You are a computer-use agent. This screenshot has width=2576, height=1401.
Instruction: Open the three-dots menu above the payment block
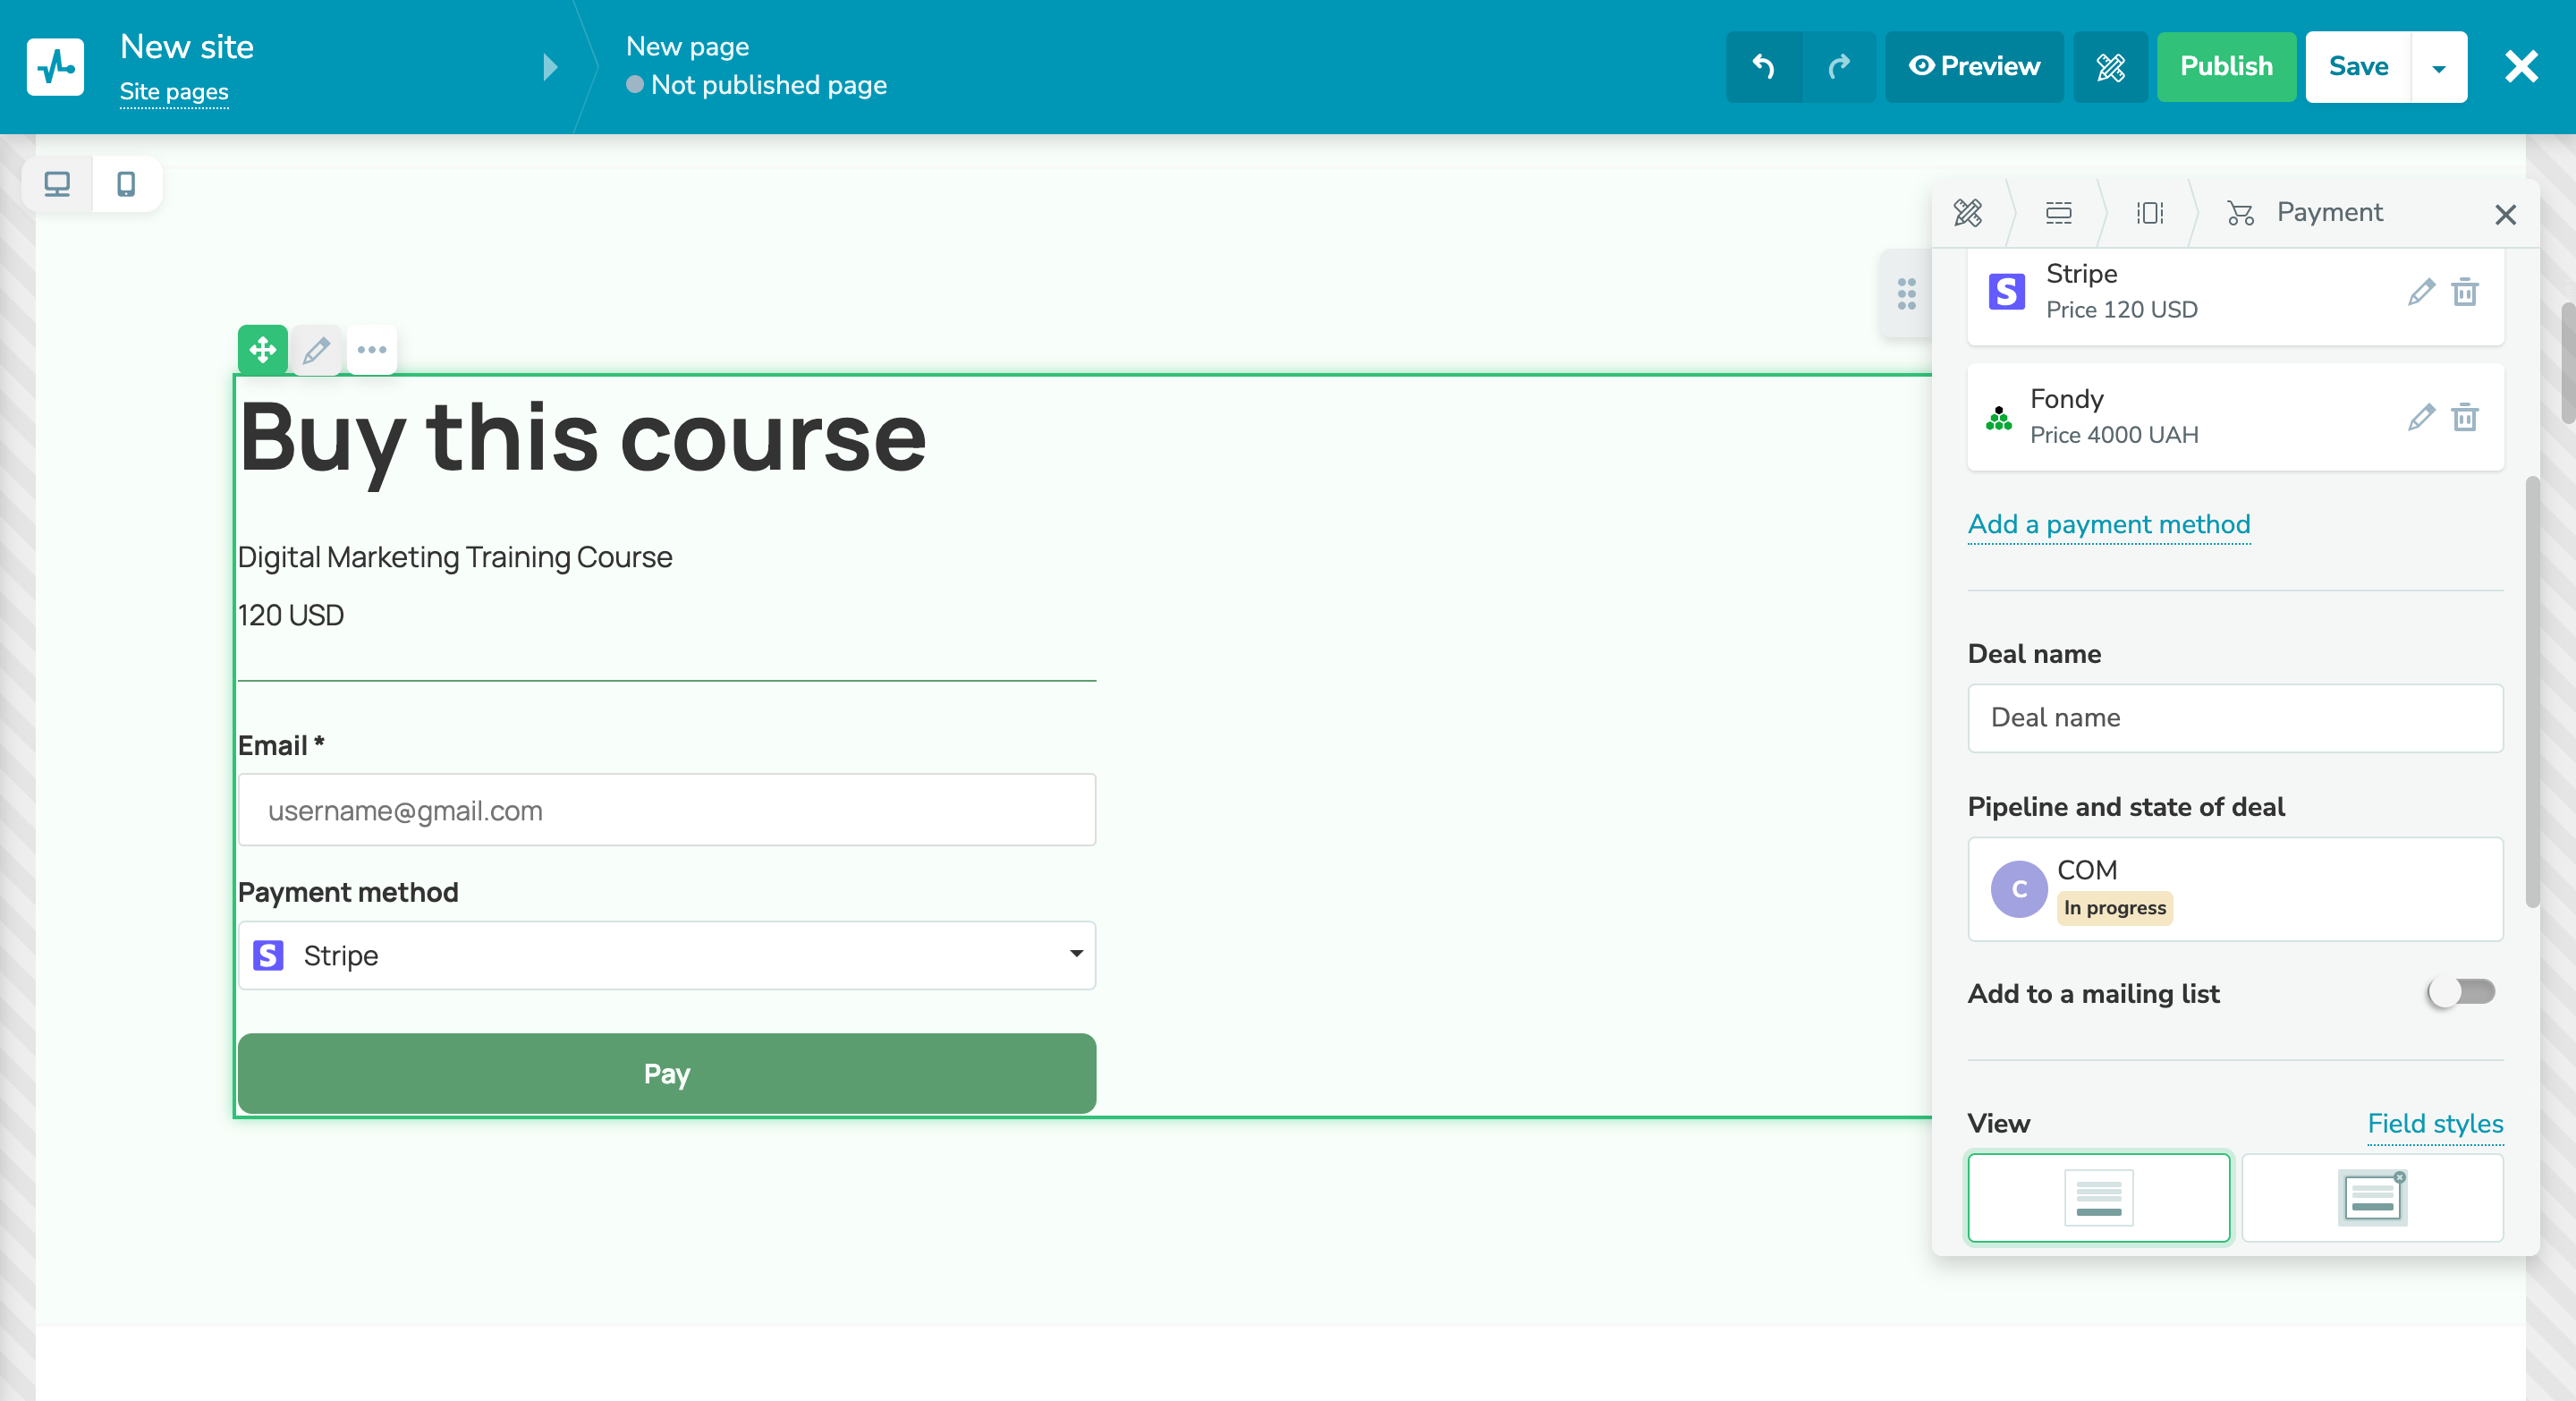[372, 350]
